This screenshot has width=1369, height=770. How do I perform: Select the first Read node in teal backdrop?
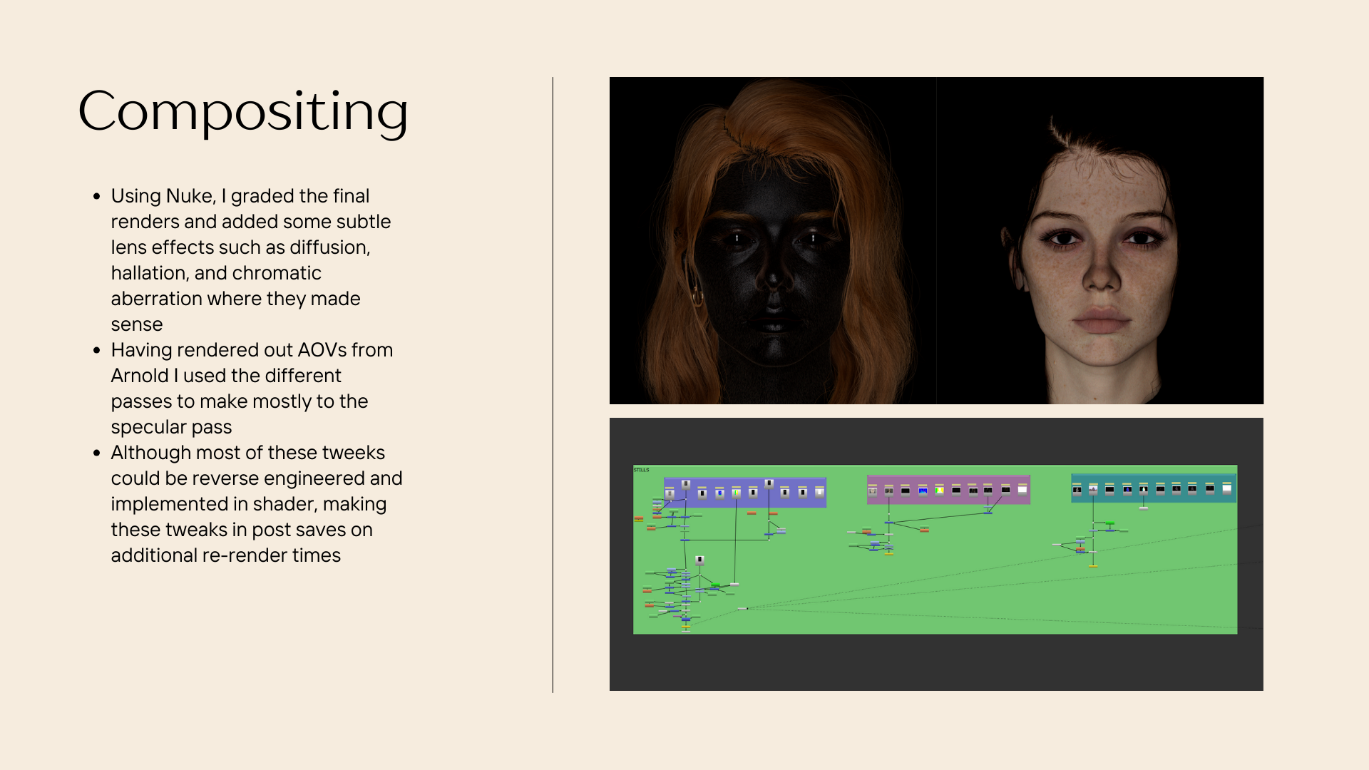(1077, 490)
